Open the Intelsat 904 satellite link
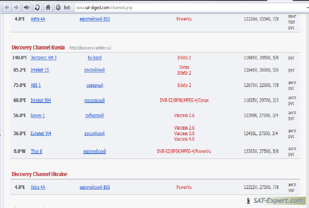 coord(41,100)
